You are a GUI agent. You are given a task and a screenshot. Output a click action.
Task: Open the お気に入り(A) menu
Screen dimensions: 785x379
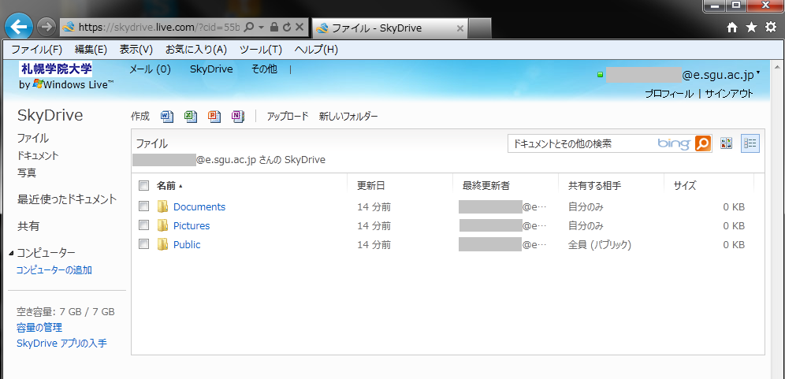tap(196, 50)
